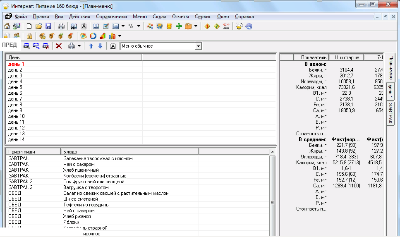Open the 'Меню обычное' combo box dropdown
Viewport: 400px width, 237px height.
[x=198, y=46]
